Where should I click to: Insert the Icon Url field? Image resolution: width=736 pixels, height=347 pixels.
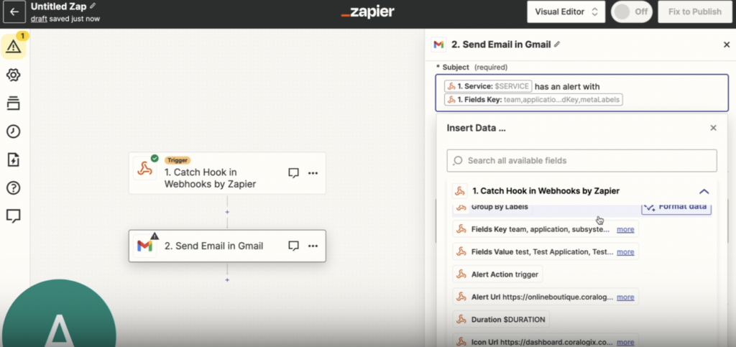coord(546,341)
